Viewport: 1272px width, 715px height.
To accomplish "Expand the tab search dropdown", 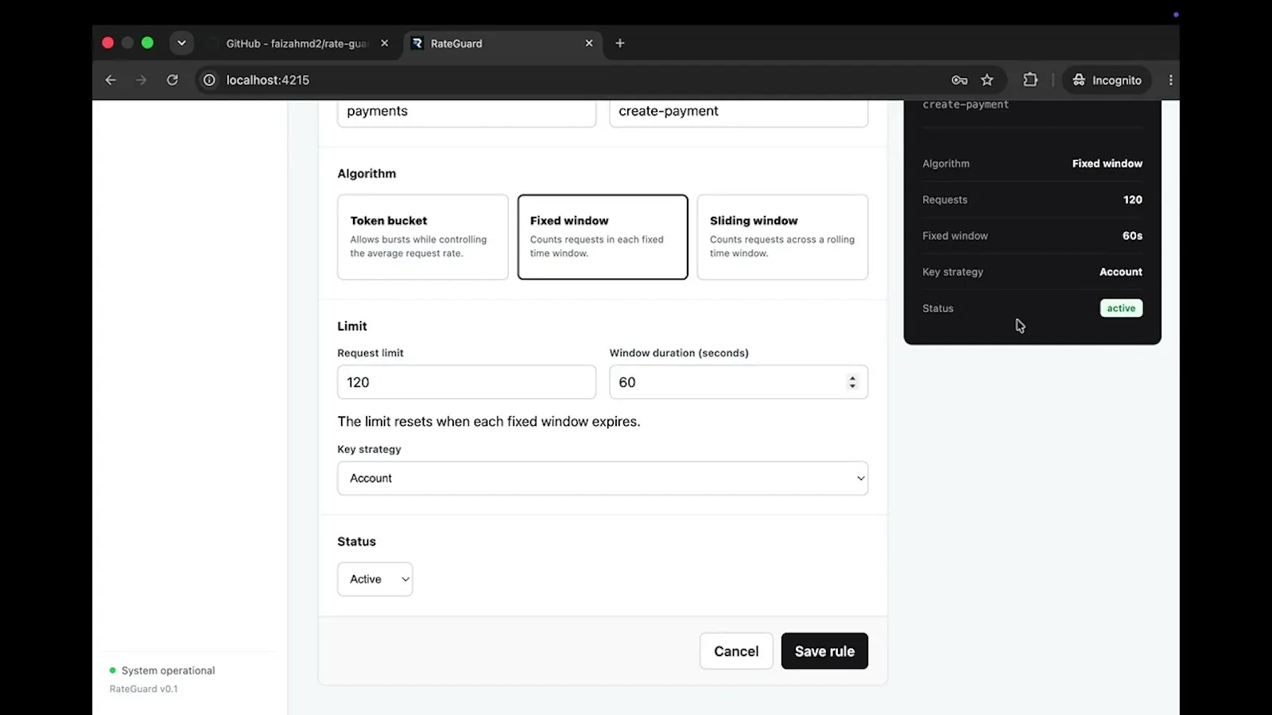I will [x=181, y=43].
